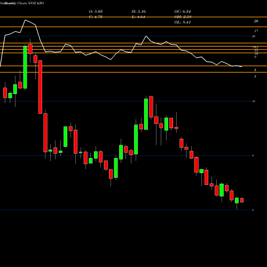Screen dimensions: 267x267
Task: Click the 4 label on the lowest blue gridline
Action: pyautogui.click(x=253, y=210)
